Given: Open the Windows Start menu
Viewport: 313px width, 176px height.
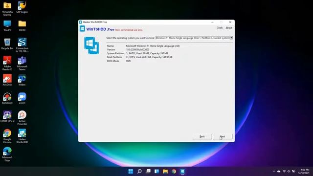Looking at the screenshot, I should pyautogui.click(x=131, y=171).
